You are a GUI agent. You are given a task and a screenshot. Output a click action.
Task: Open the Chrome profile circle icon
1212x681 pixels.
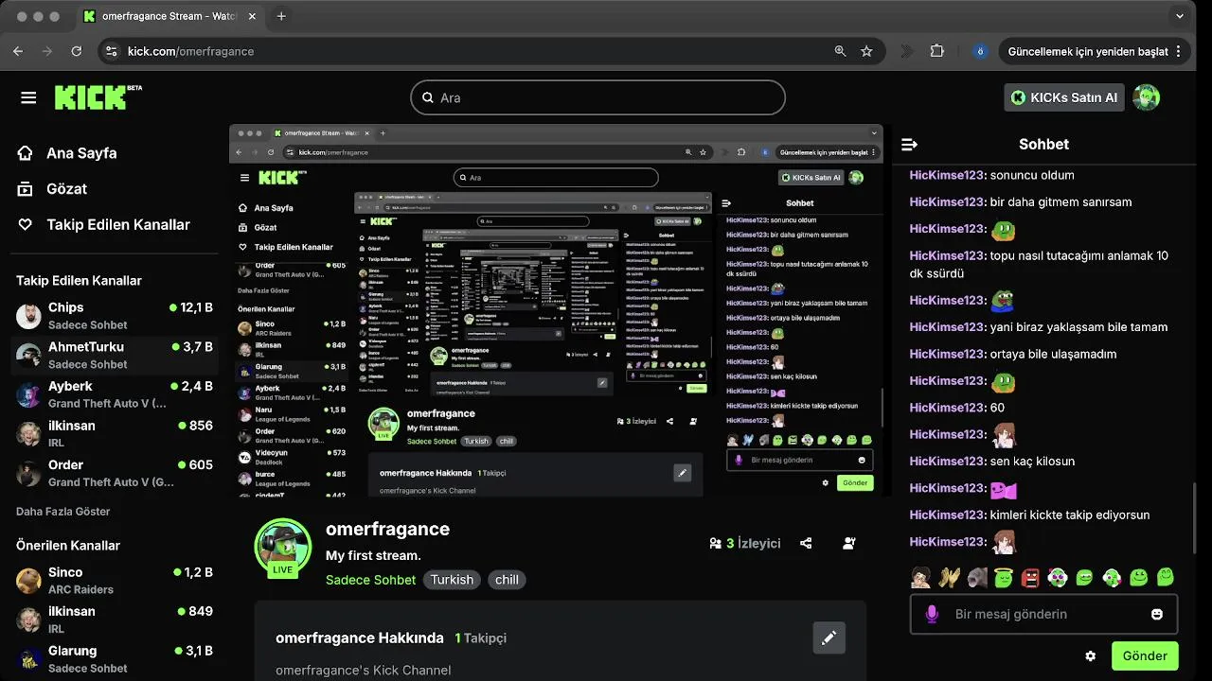[x=981, y=51]
